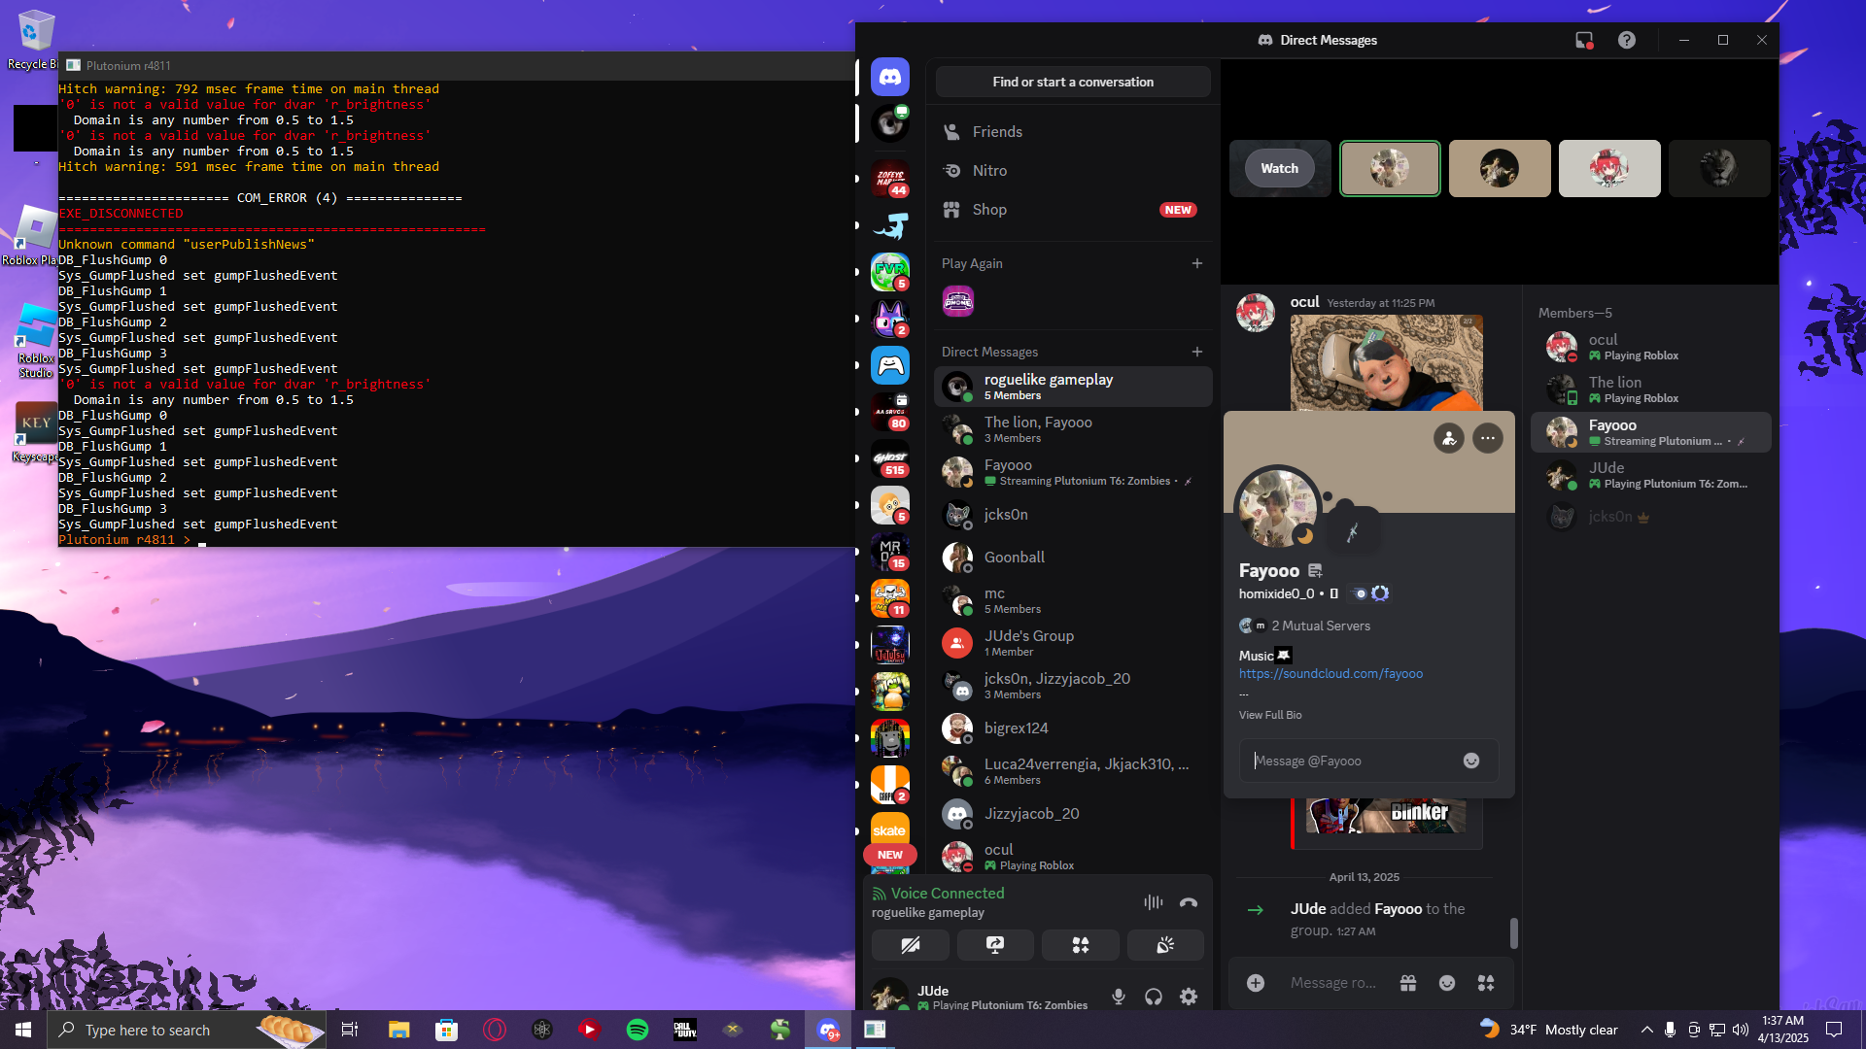Expand Play Again section with plus
This screenshot has height=1049, width=1866.
coord(1197,263)
